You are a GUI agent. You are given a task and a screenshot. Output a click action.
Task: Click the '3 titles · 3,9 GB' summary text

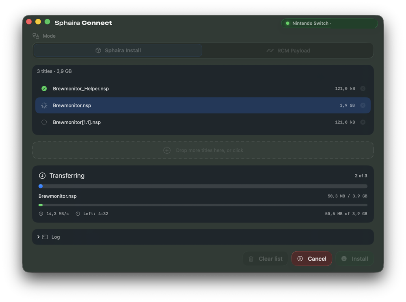click(54, 71)
